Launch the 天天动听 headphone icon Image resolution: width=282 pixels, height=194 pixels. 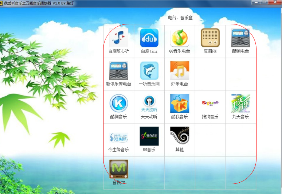[x=149, y=103]
